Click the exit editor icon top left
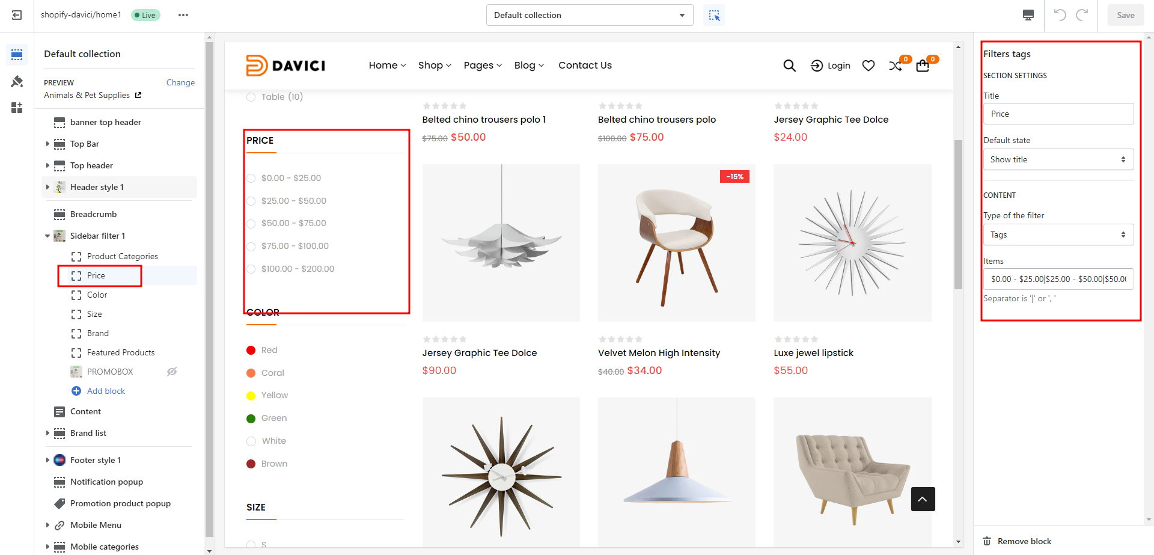1154x555 pixels. click(16, 15)
